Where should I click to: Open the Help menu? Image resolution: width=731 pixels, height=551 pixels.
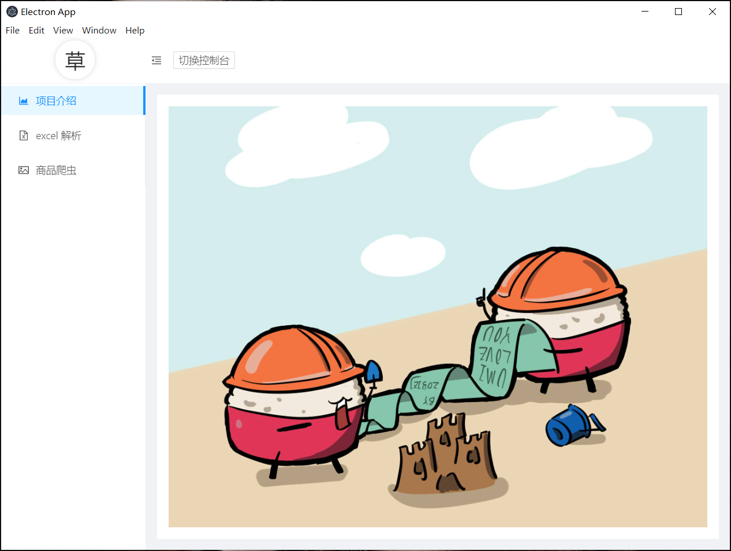pos(135,30)
